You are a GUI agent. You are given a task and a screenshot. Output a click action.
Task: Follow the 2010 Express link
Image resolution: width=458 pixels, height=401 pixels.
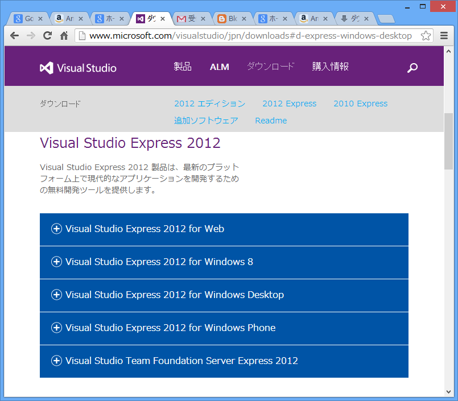click(x=361, y=104)
